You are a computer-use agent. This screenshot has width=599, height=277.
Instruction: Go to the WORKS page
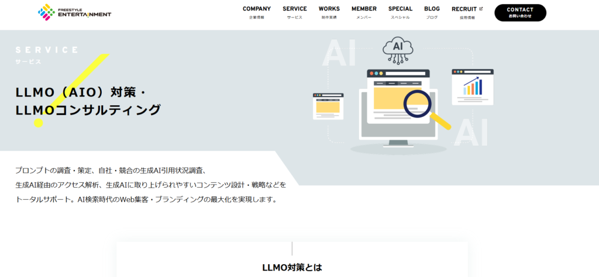[x=329, y=12]
